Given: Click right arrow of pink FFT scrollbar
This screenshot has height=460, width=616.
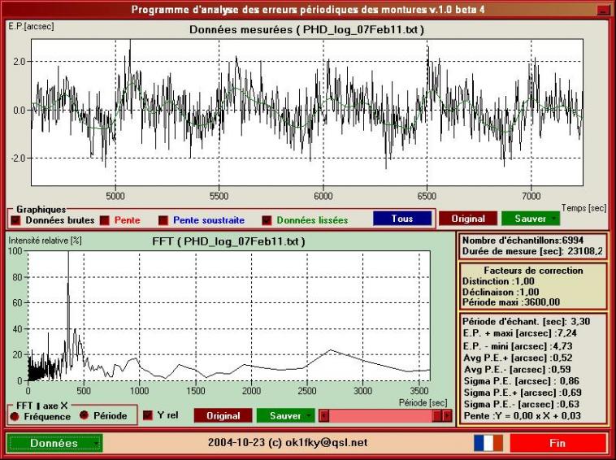Looking at the screenshot, I should pyautogui.click(x=447, y=415).
